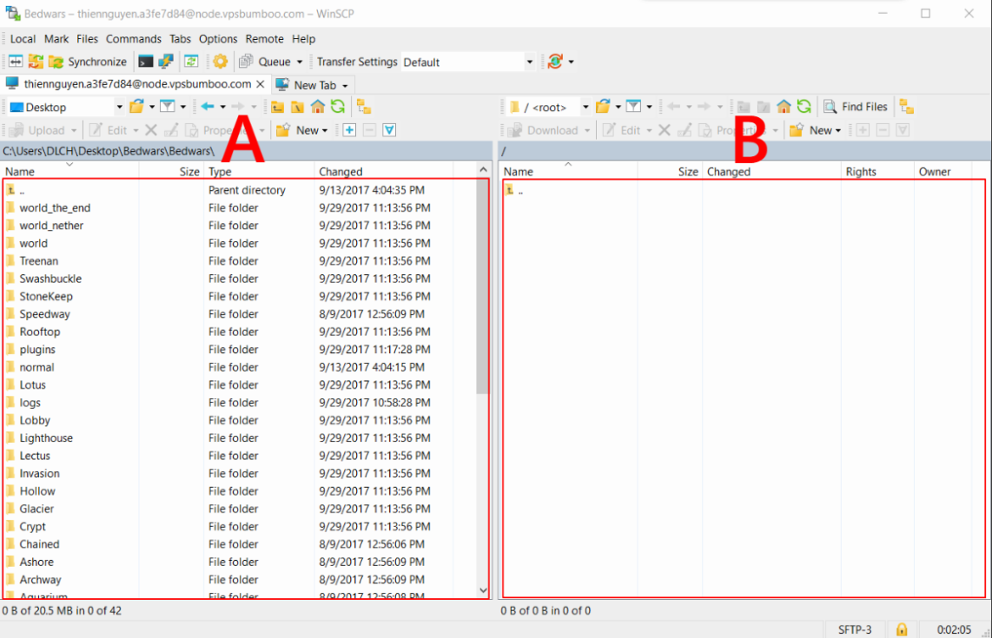Screen dimensions: 992x638
Task: Go to local home directory
Action: pos(318,107)
